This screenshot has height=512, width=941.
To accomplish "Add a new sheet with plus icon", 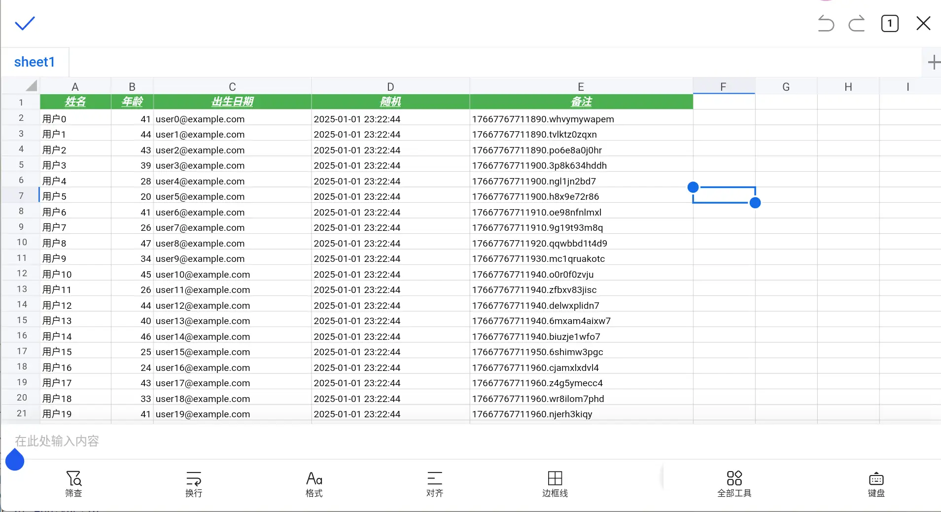I will (933, 62).
